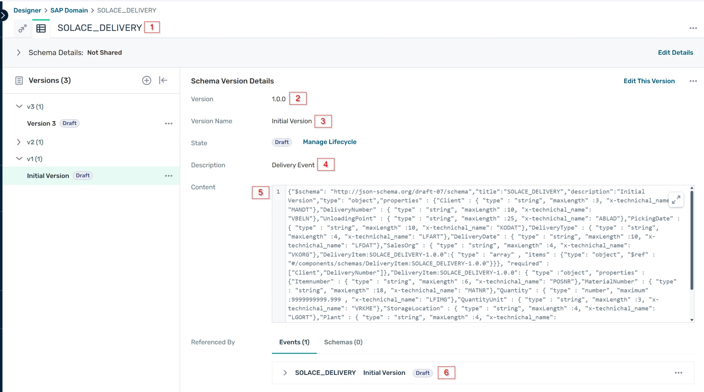Click Draft badge next to Version 3

coord(69,124)
